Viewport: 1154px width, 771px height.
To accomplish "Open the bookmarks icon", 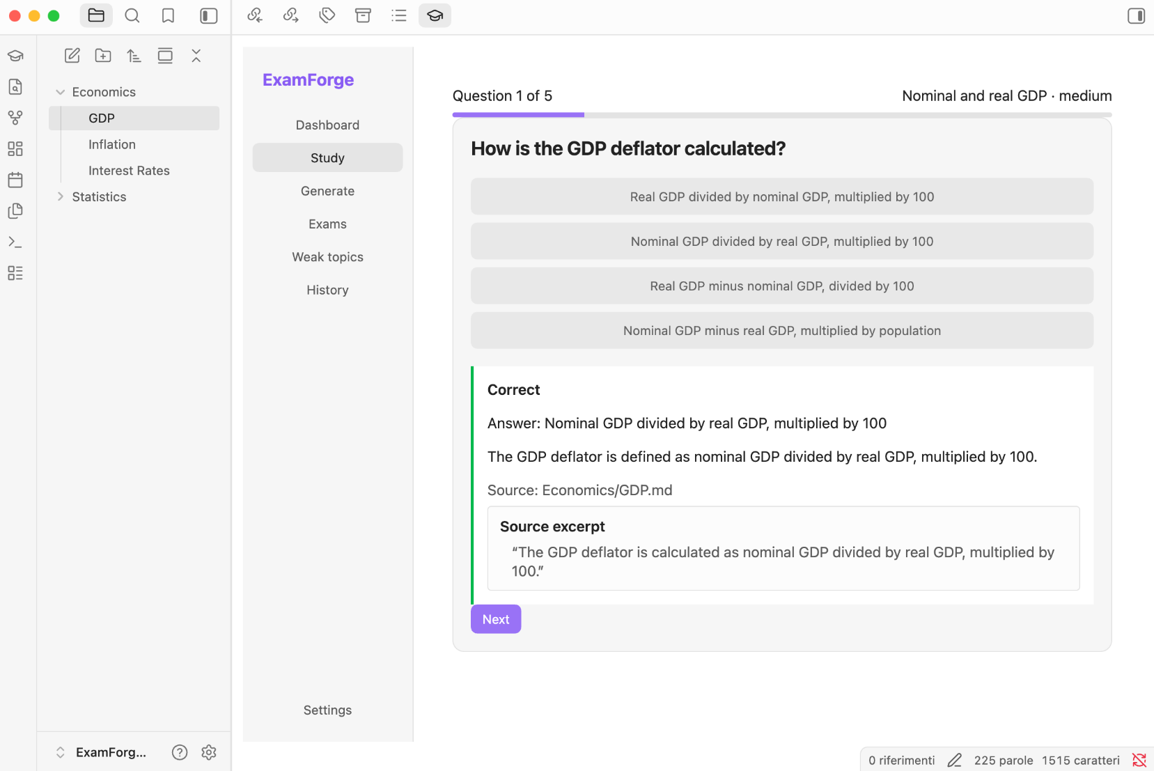I will [x=168, y=15].
